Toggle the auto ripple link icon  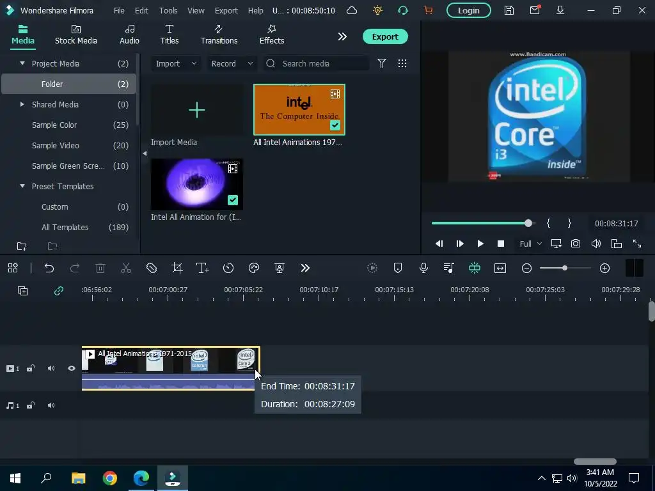point(58,291)
